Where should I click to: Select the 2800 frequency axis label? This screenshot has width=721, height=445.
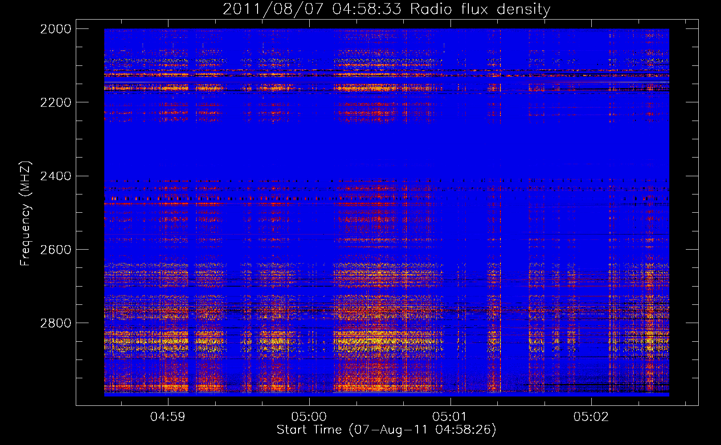click(x=55, y=323)
